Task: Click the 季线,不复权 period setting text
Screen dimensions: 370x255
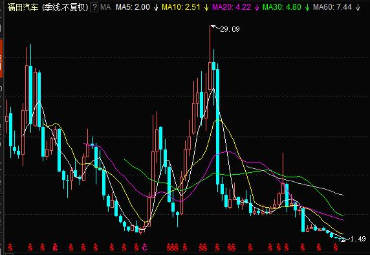Action: click(x=65, y=7)
